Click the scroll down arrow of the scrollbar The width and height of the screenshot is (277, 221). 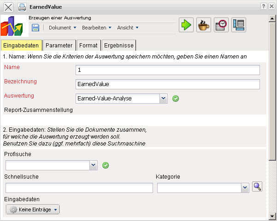pos(272,216)
